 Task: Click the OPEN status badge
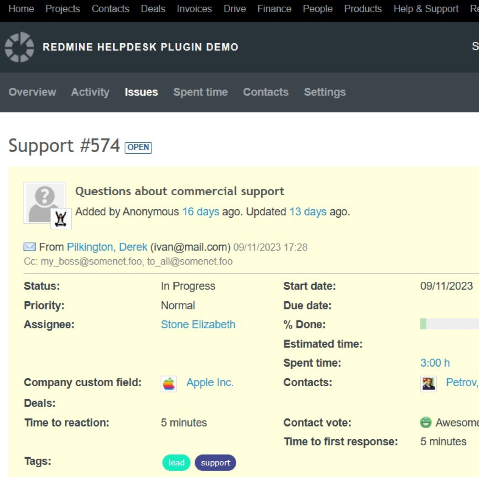click(x=138, y=147)
